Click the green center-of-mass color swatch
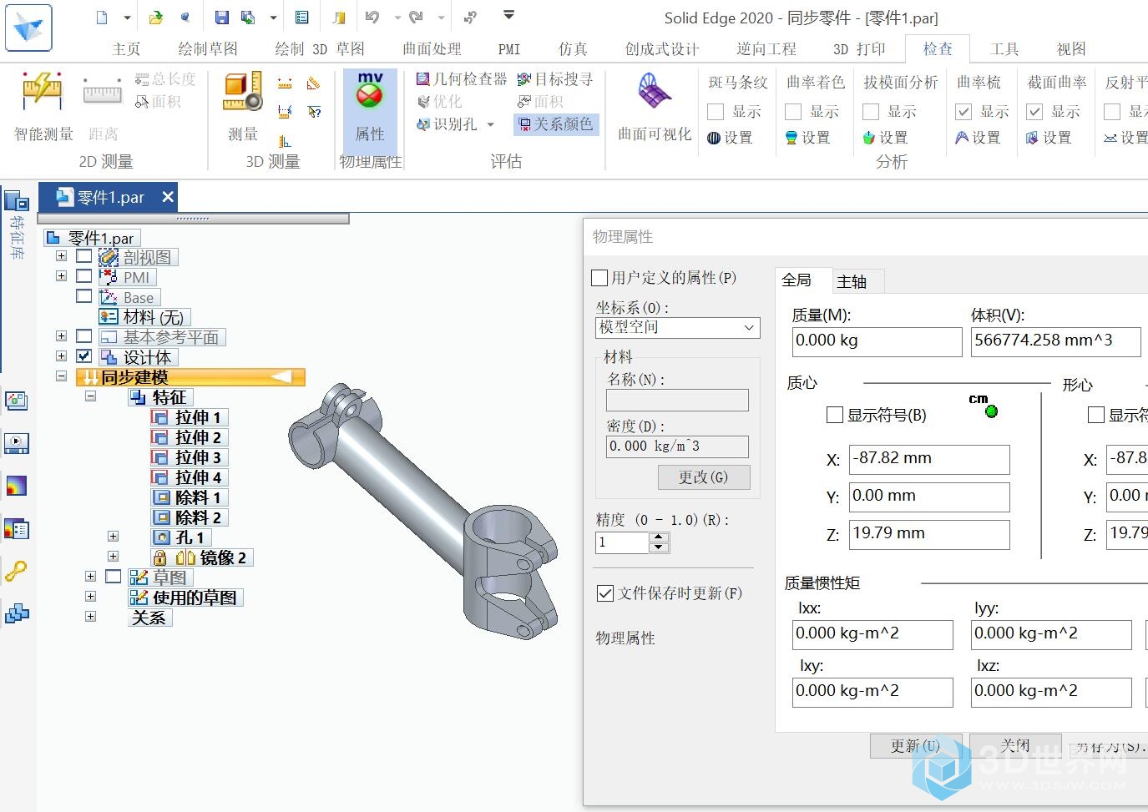The height and width of the screenshot is (812, 1148). (x=991, y=411)
